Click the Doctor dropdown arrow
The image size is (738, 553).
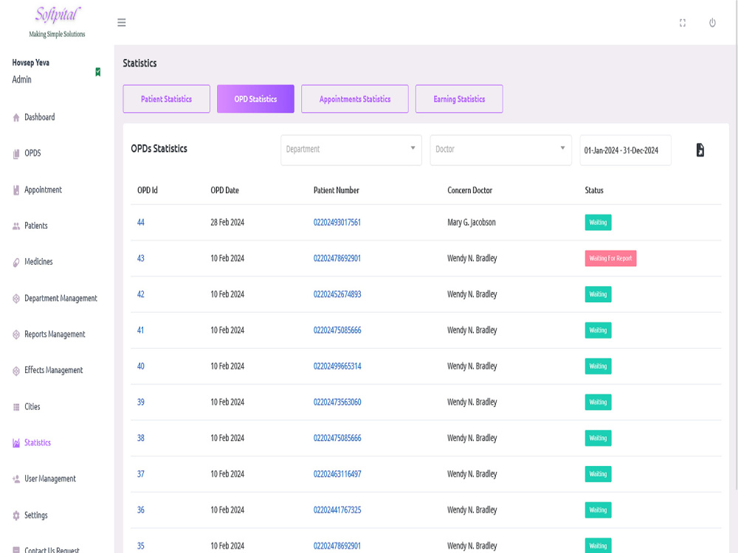[x=562, y=148]
